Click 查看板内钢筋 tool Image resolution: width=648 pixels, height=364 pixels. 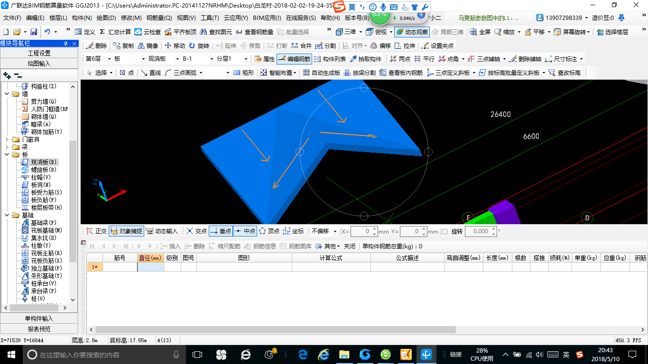click(401, 73)
